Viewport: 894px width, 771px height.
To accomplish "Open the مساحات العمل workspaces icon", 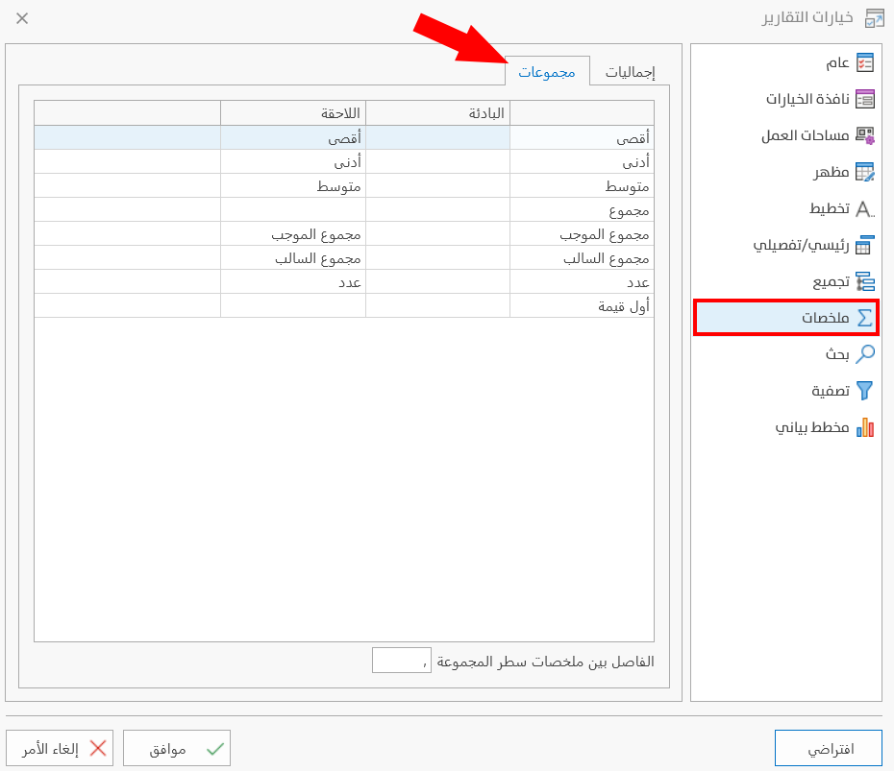I will 864,135.
